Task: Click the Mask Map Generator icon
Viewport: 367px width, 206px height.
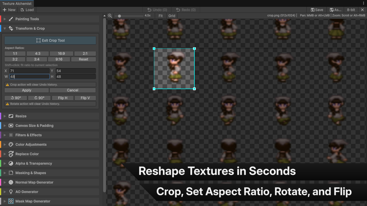Action: (11, 201)
